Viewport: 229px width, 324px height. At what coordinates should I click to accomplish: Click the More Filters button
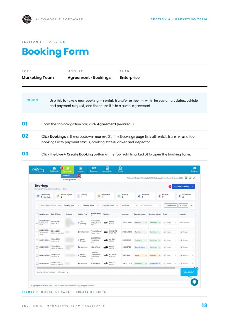click(170, 205)
